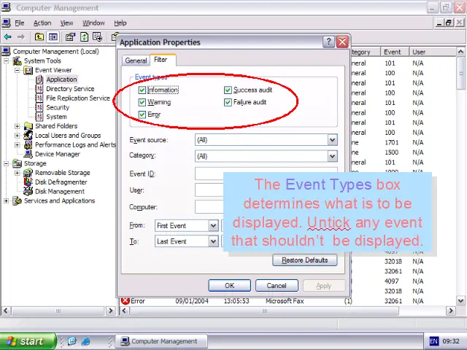Open the View menu
The width and height of the screenshot is (467, 350).
(x=66, y=23)
